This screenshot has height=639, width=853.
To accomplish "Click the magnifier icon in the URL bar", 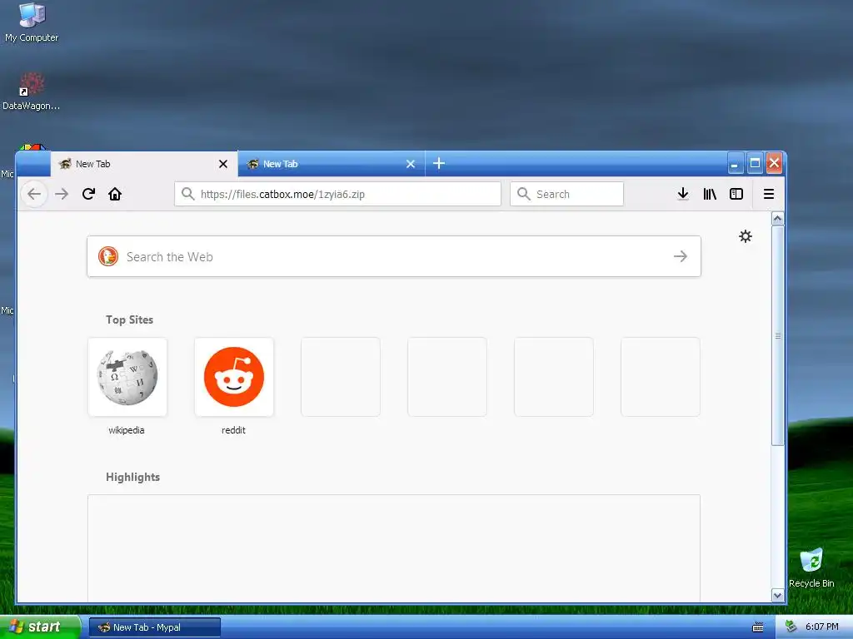I will tap(187, 194).
